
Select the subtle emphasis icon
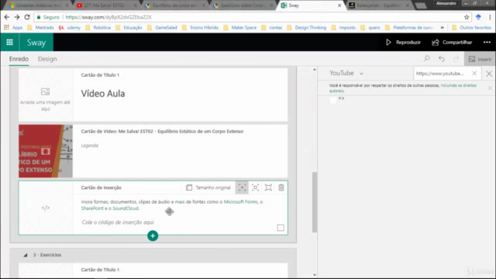tap(242, 188)
